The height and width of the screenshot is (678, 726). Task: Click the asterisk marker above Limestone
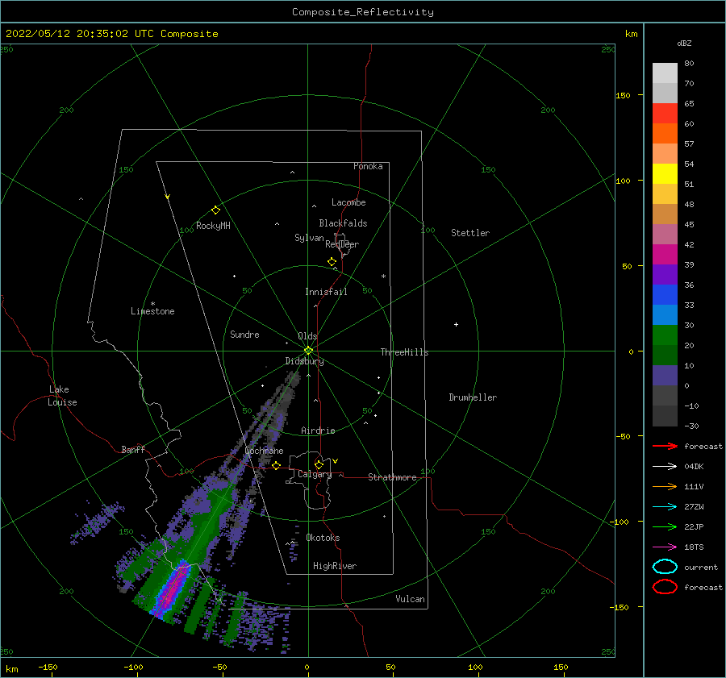click(152, 304)
